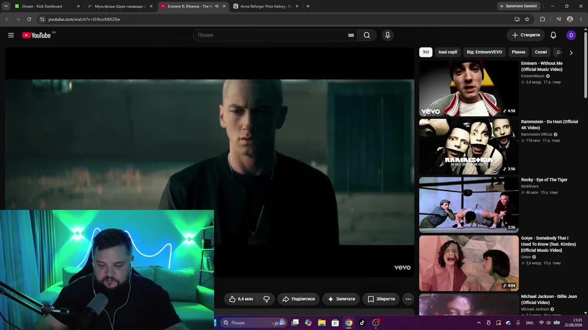Go to the YouTube home logo

pyautogui.click(x=36, y=35)
